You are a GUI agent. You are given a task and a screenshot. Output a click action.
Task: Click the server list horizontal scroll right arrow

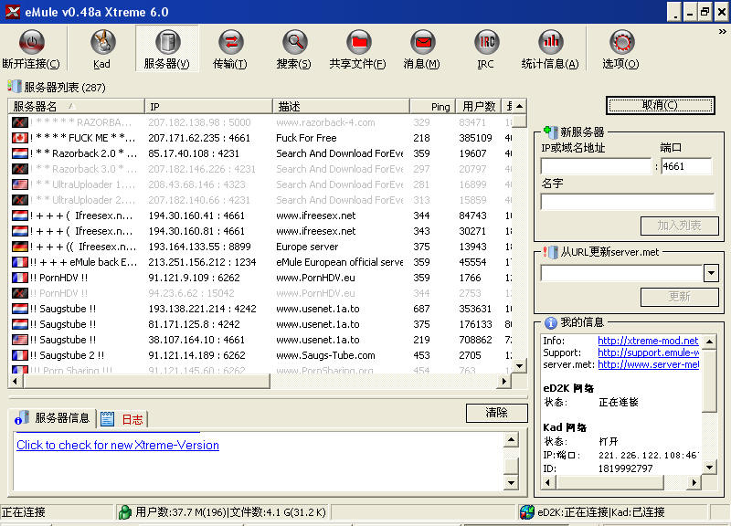tap(504, 381)
